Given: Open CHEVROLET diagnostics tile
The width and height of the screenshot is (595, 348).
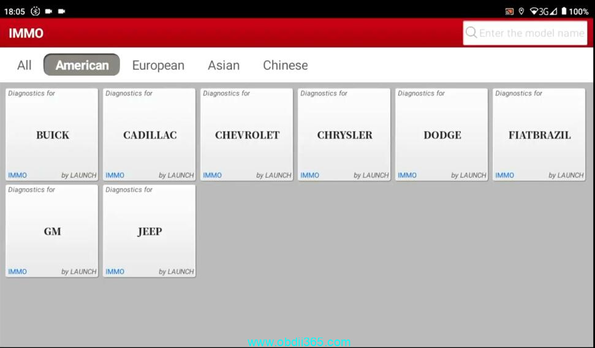Looking at the screenshot, I should (x=247, y=135).
